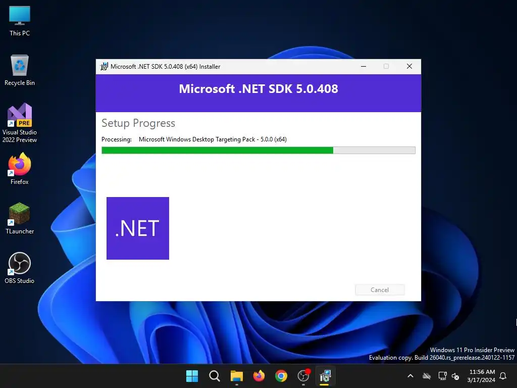Open This PC desktop icon

tap(20, 20)
